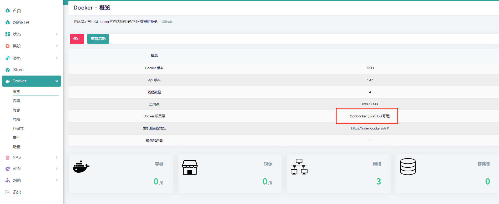Open the 存储卷 volumes submenu item
Screen dimensions: 499x204
[18, 128]
